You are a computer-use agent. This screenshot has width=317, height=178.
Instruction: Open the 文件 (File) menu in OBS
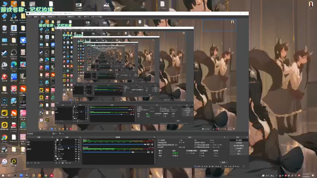[x=29, y=17]
